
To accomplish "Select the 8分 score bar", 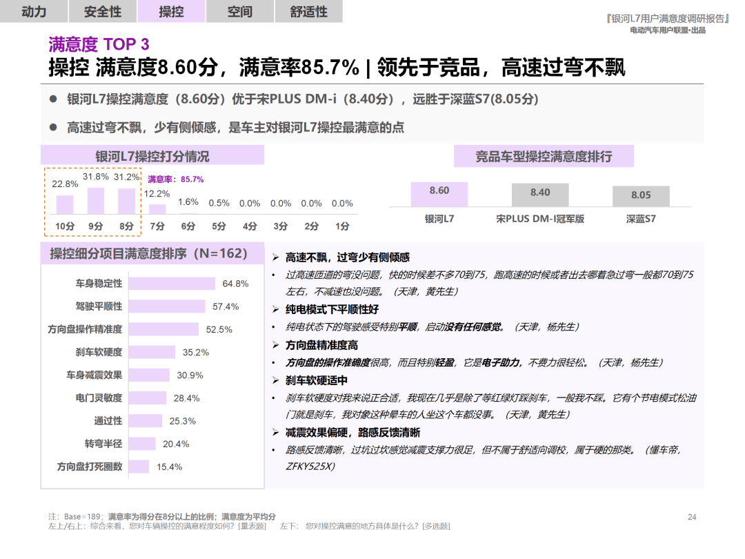I will 126,201.
